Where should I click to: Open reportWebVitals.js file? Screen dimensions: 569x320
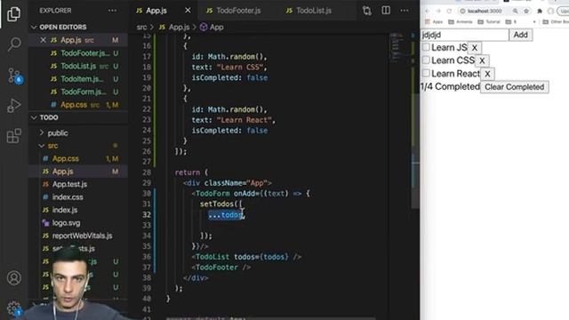click(82, 236)
